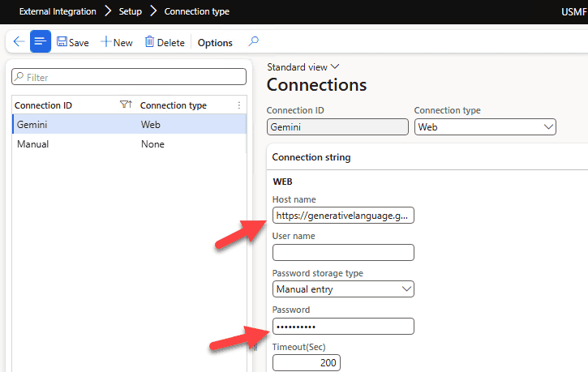
Task: Click the filter icon on Connection ID column
Action: click(125, 105)
